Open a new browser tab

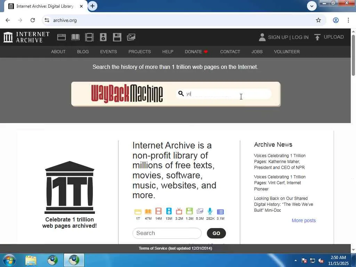coord(92,6)
